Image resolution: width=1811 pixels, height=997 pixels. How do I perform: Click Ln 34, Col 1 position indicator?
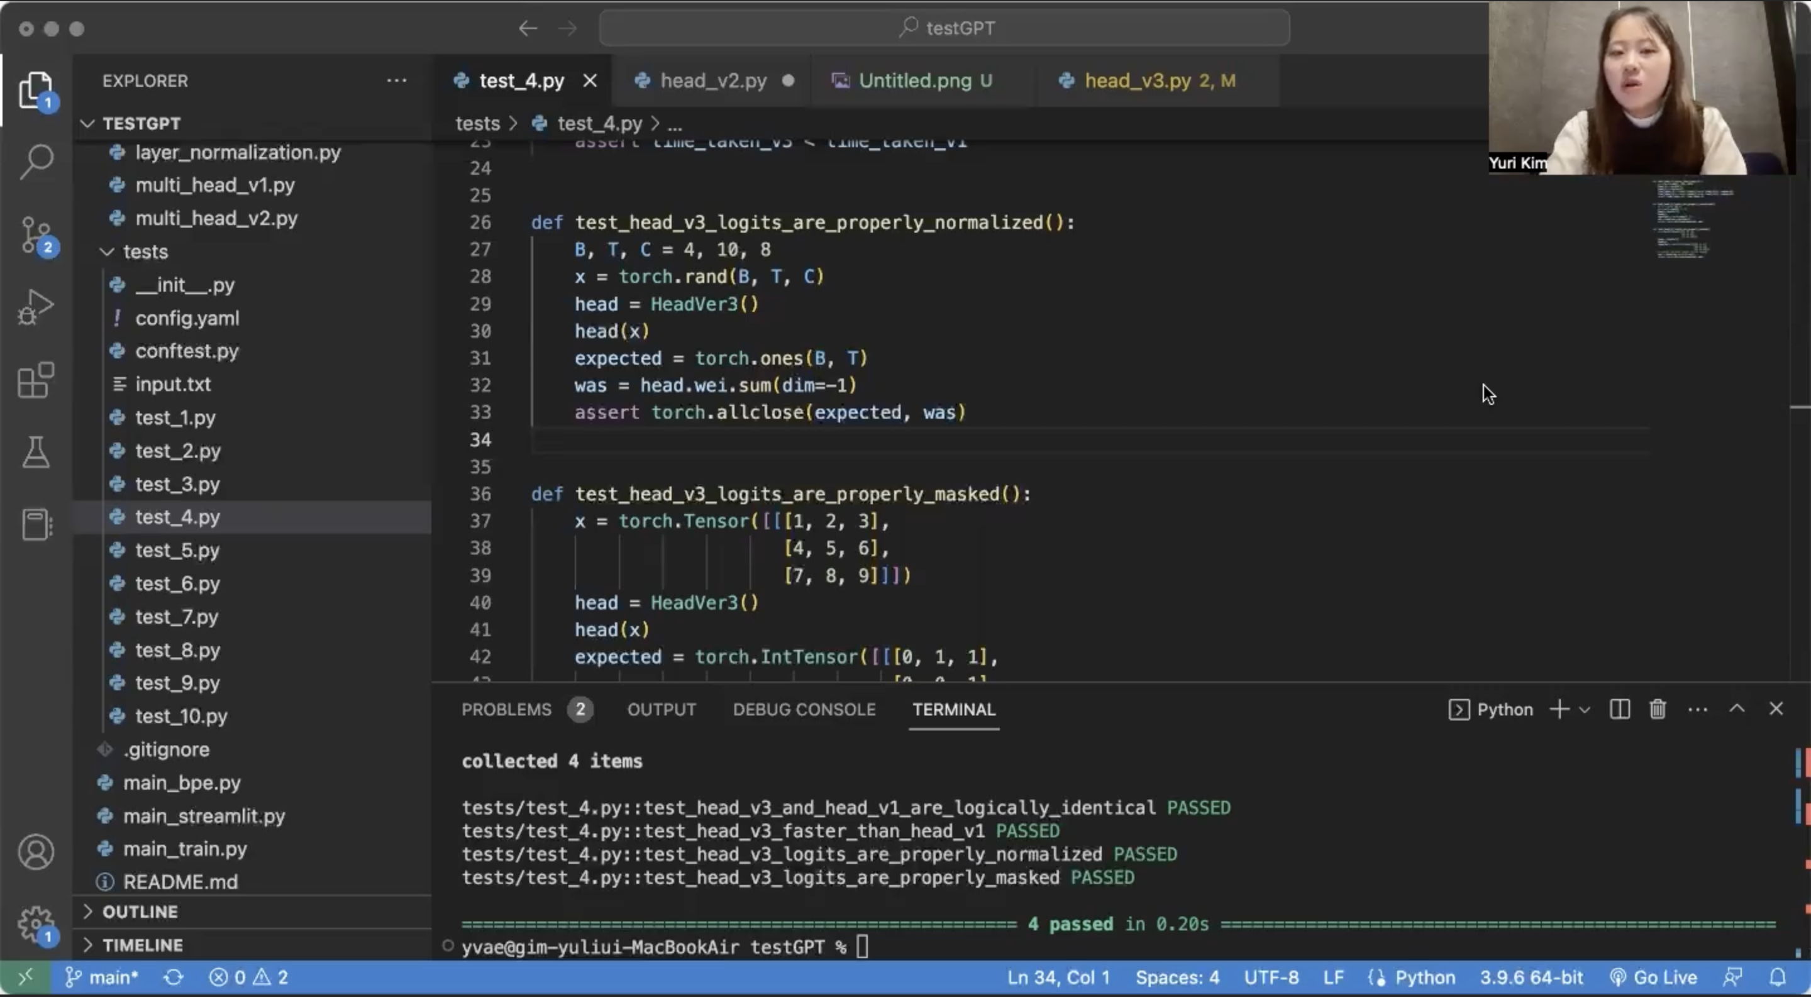(1058, 978)
